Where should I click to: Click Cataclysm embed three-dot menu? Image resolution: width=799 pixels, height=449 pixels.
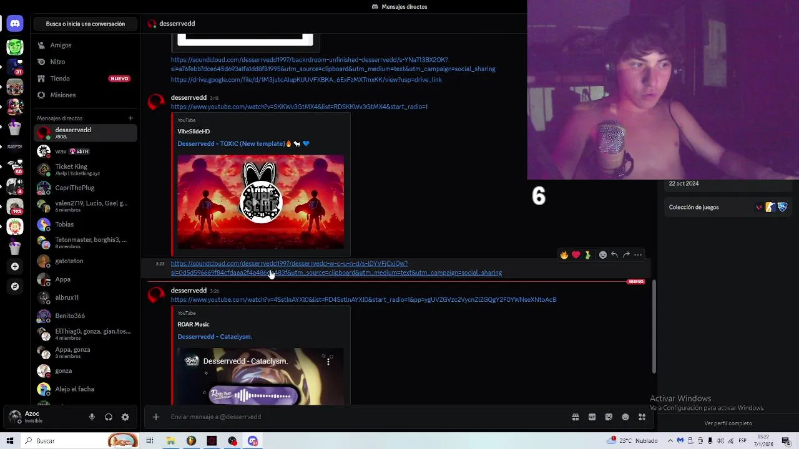click(x=328, y=361)
